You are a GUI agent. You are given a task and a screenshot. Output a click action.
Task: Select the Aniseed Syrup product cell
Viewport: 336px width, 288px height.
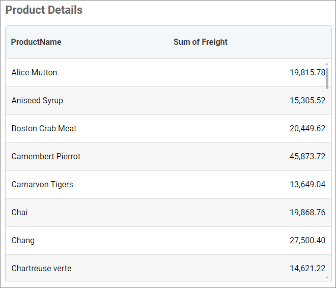37,101
